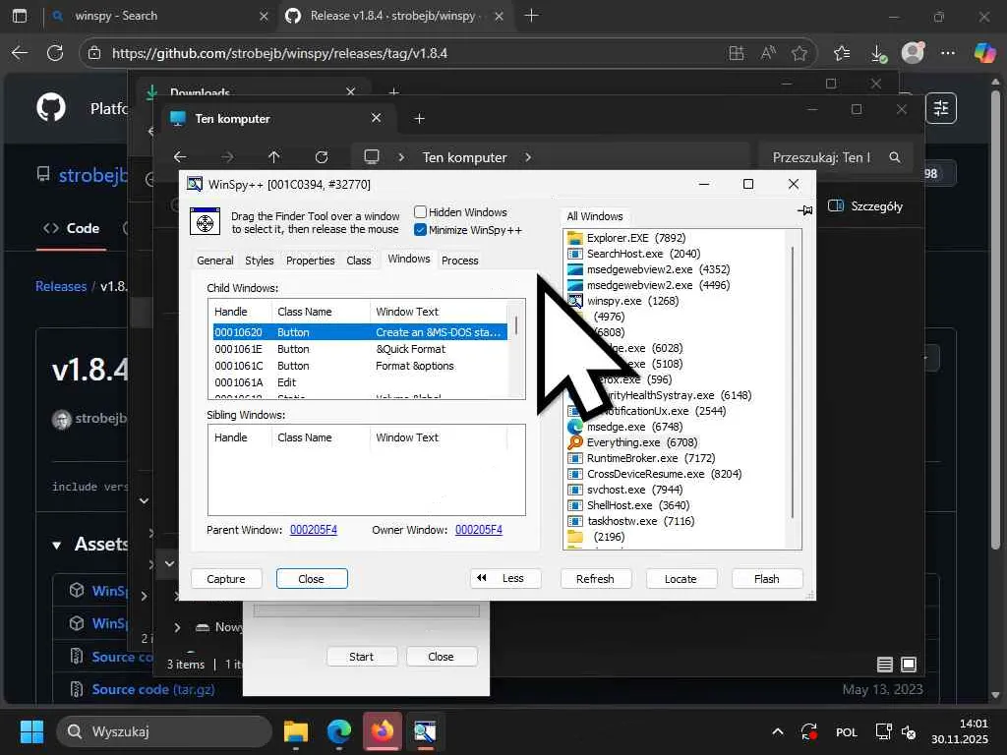Click Sibling Windows Window Text column header
Image resolution: width=1007 pixels, height=755 pixels.
click(438, 437)
